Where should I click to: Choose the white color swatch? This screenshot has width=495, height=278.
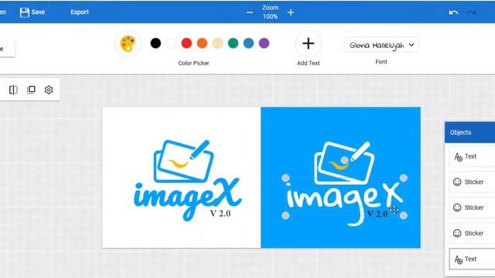[x=171, y=43]
